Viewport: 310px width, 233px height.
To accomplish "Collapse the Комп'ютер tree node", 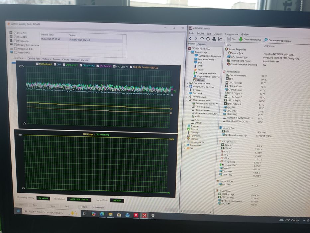I will click(189, 52).
